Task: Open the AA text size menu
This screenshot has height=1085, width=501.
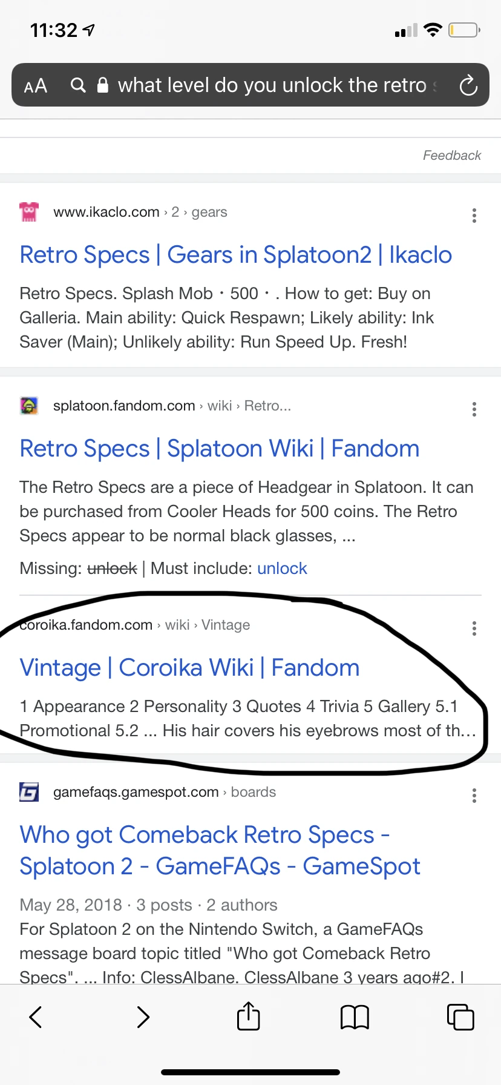Action: coord(34,85)
